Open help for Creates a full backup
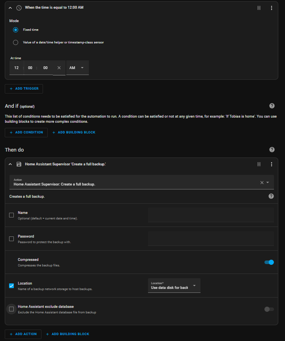 pyautogui.click(x=271, y=197)
